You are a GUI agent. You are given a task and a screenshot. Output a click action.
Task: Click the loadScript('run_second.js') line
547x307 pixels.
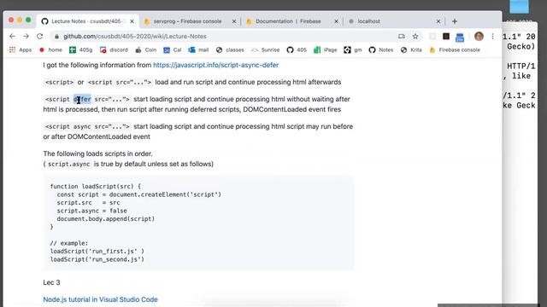coord(97,259)
